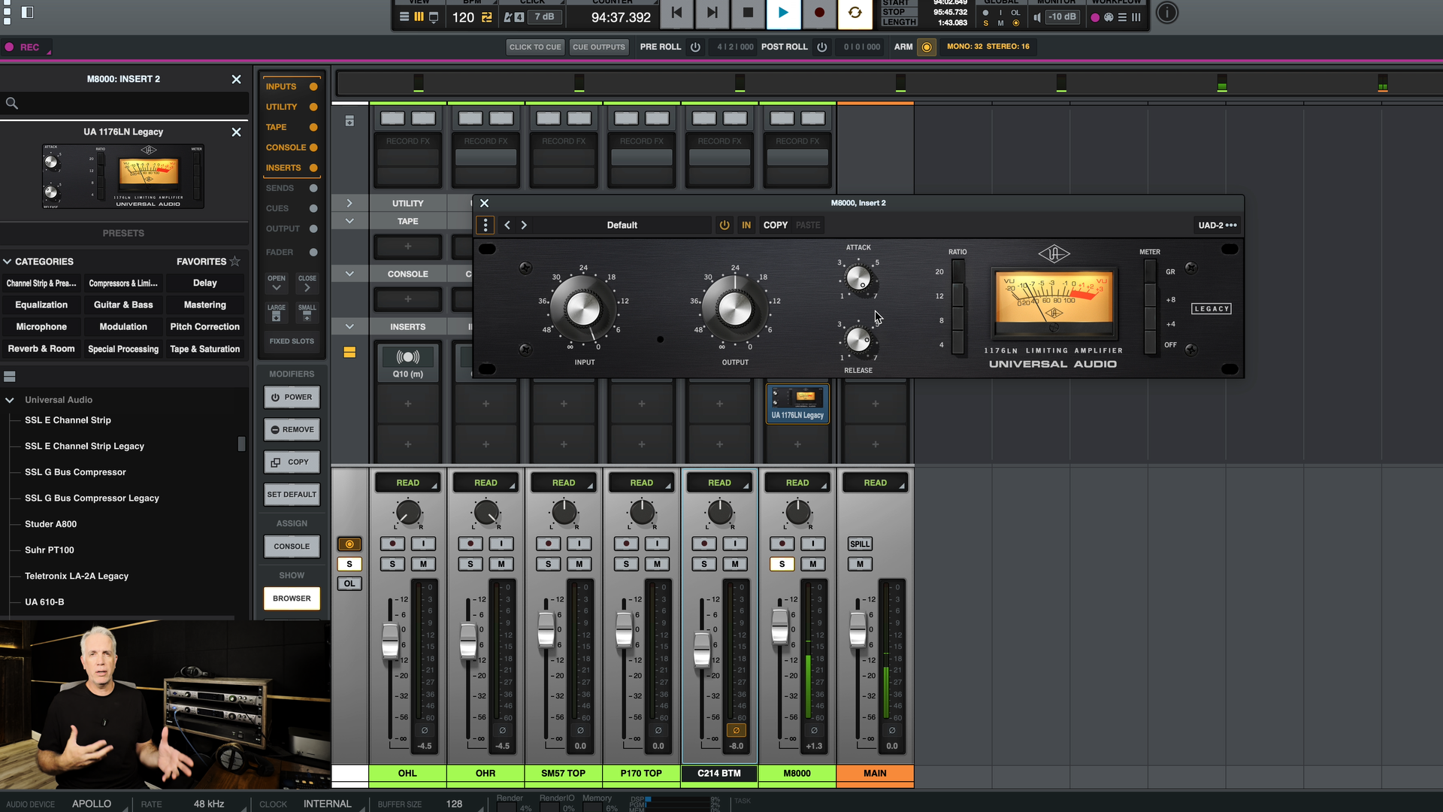Go to next plugin preset arrow
The image size is (1443, 812).
524,225
